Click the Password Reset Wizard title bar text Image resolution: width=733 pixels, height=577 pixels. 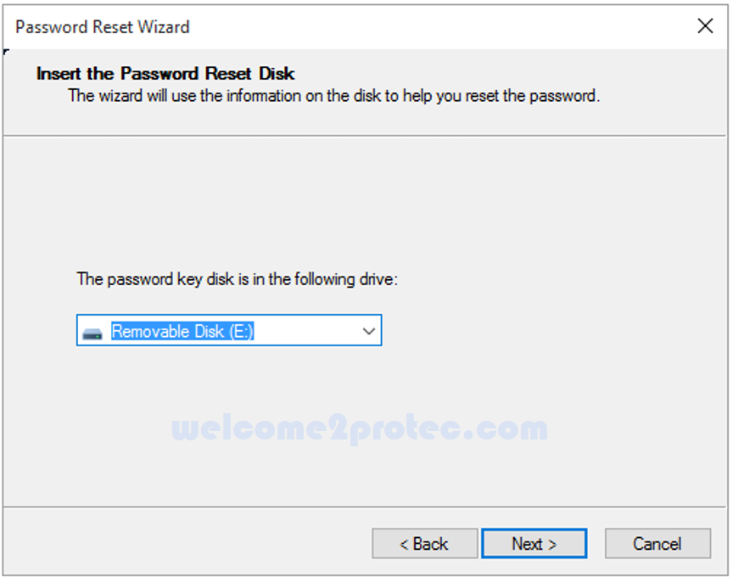[103, 27]
